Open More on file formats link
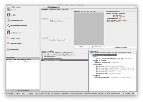 coord(121,48)
